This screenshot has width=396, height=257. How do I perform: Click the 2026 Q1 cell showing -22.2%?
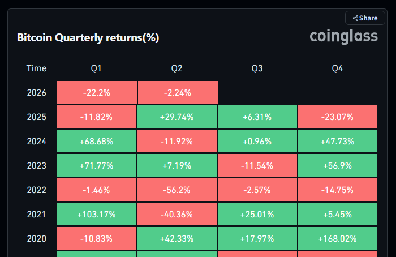(x=97, y=93)
